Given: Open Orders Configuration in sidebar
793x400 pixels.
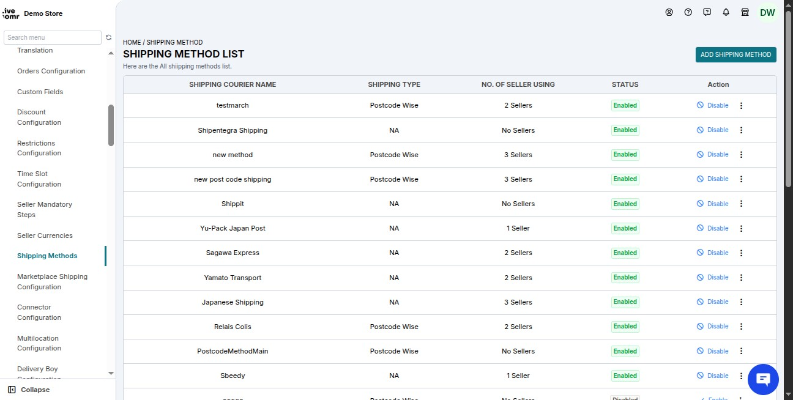Looking at the screenshot, I should [51, 71].
